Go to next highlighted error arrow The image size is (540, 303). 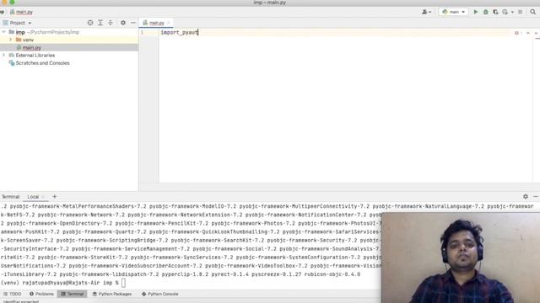pyautogui.click(x=536, y=33)
